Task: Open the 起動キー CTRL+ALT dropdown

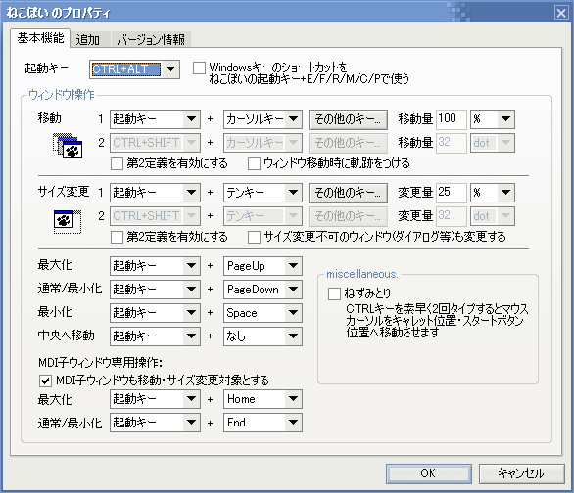Action: click(x=170, y=69)
